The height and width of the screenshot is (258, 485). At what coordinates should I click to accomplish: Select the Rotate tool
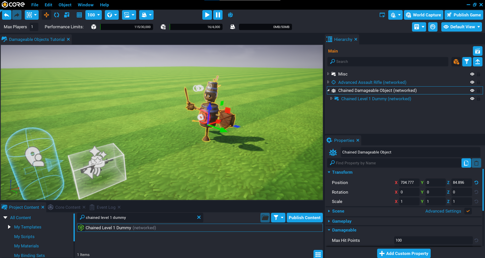click(x=57, y=15)
